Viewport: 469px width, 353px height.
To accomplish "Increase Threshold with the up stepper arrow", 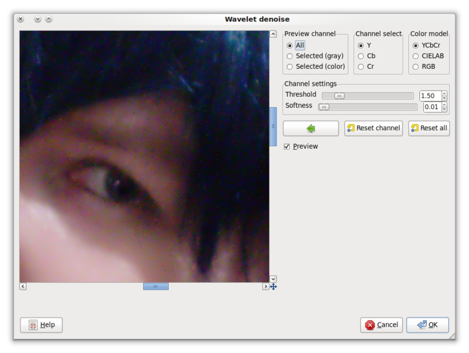I will coord(444,93).
